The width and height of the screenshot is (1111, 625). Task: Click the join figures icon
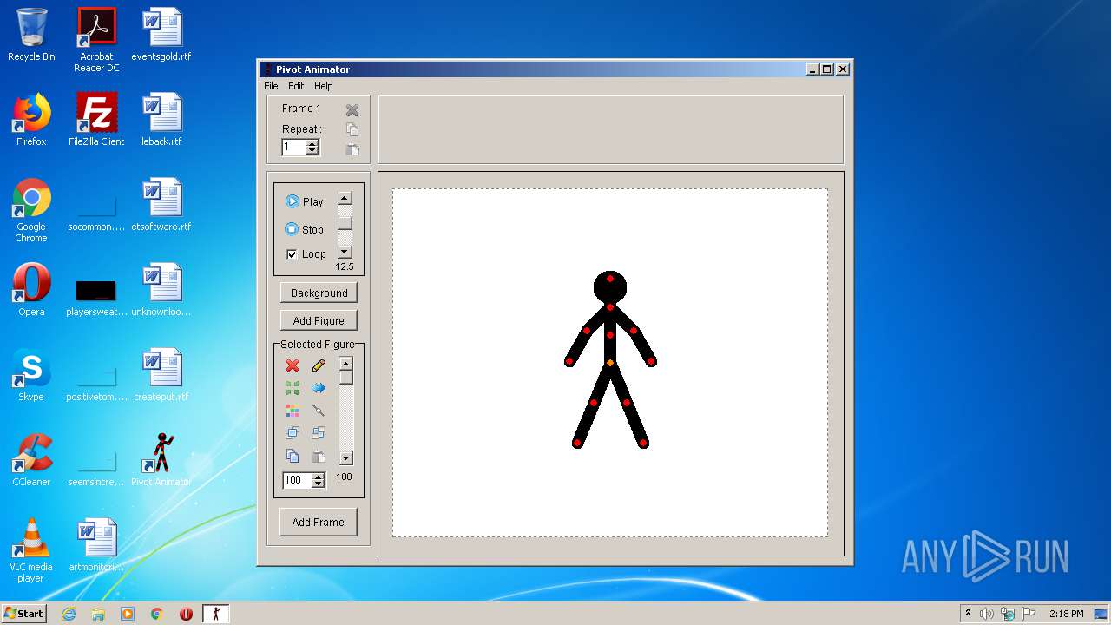point(319,411)
